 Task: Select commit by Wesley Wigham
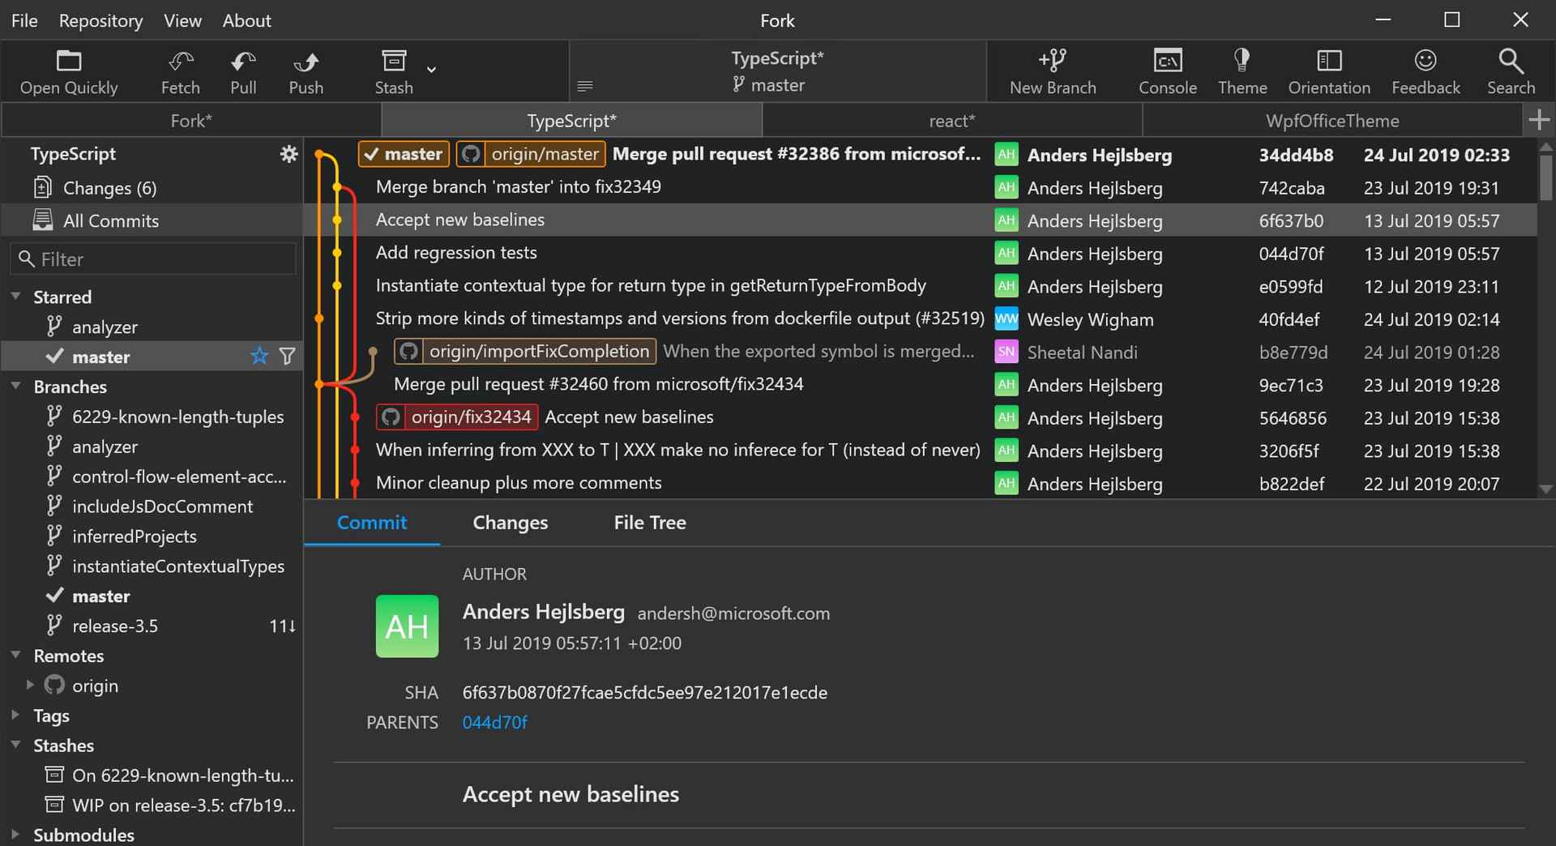tap(921, 318)
